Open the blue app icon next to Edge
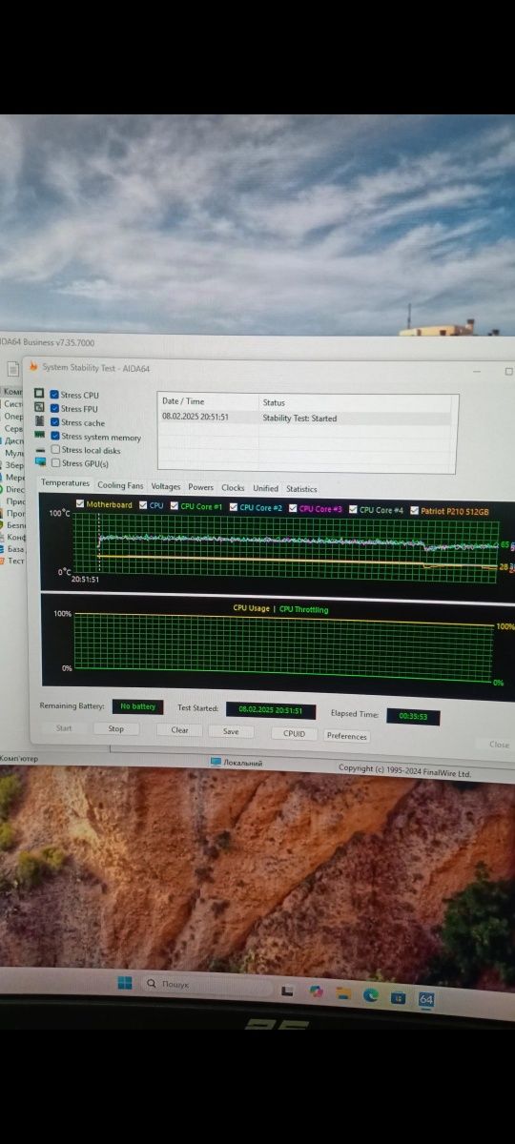Viewport: 515px width, 1144px height. pyautogui.click(x=399, y=998)
